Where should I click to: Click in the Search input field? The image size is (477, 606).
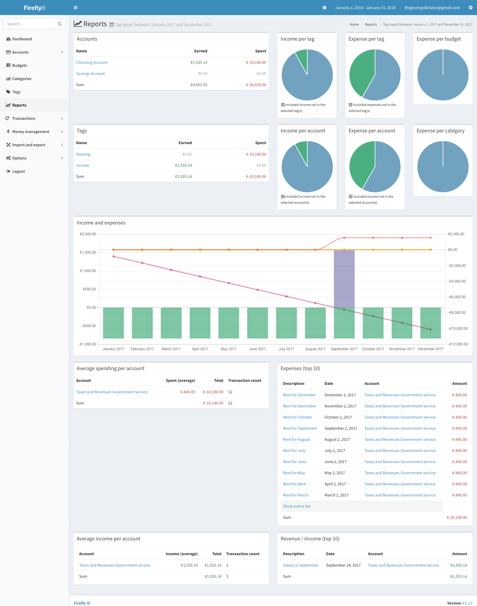point(30,24)
